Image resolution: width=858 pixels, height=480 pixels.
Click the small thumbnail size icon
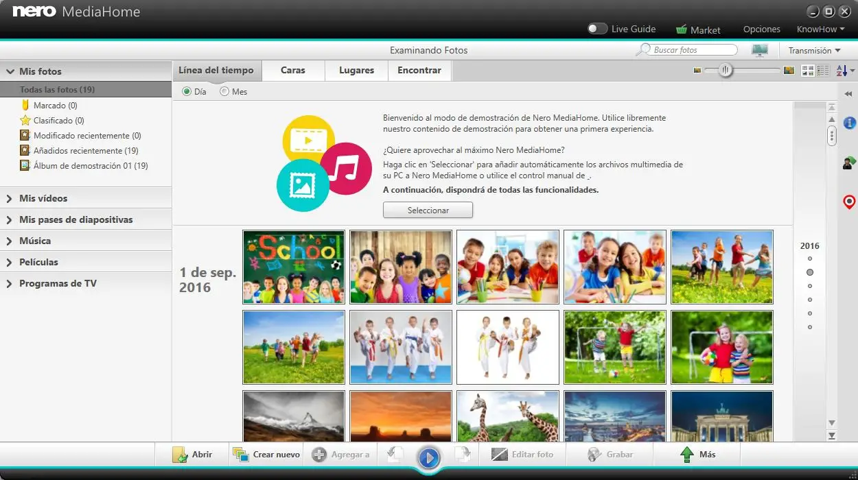coord(697,71)
